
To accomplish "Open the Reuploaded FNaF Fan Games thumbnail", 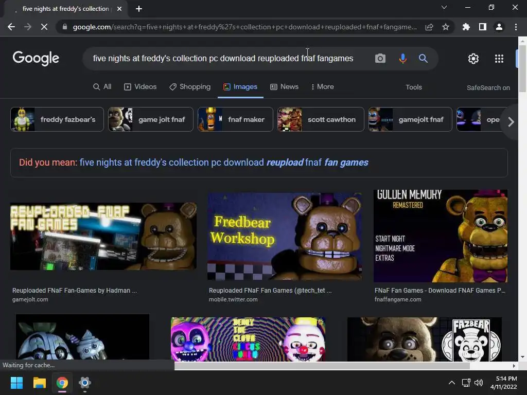I will point(103,236).
